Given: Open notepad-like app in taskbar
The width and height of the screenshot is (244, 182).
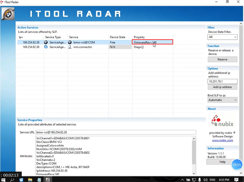Looking at the screenshot, I should point(39,180).
